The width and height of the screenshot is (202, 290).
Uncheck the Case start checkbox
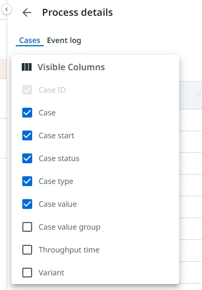27,135
